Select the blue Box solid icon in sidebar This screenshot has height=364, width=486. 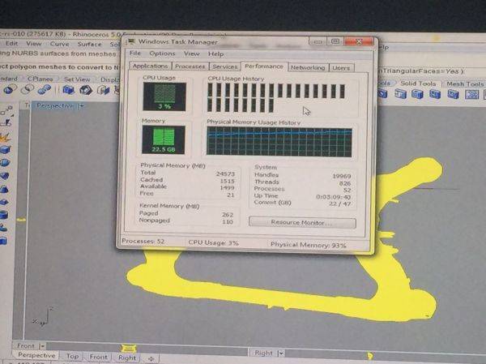point(5,150)
